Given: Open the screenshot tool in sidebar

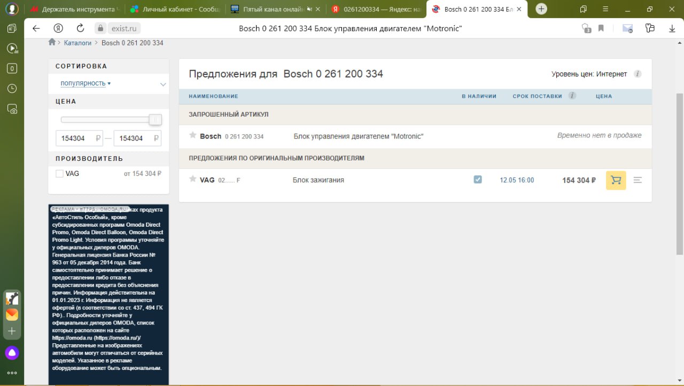Looking at the screenshot, I should click(x=12, y=109).
